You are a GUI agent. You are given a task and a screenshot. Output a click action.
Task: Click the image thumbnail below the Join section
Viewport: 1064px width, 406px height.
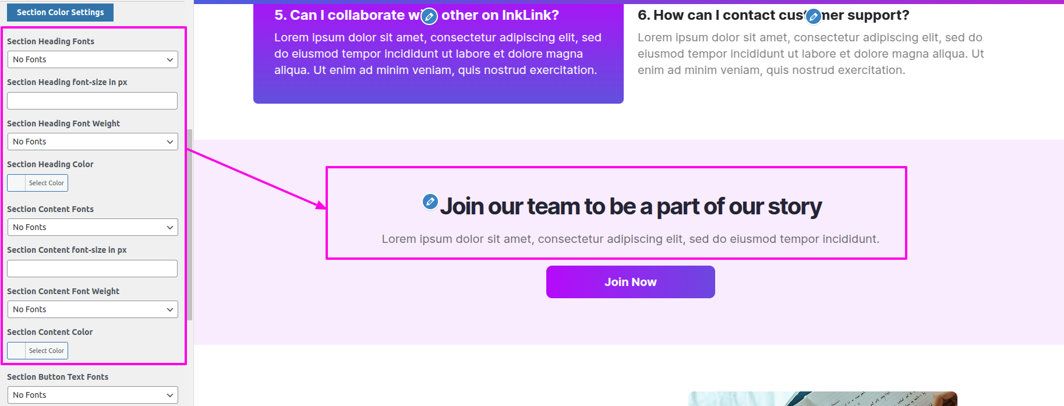pyautogui.click(x=822, y=398)
